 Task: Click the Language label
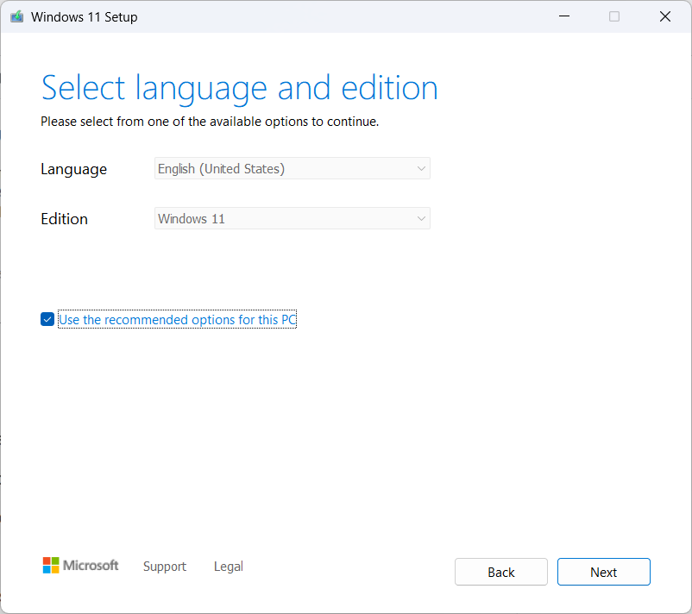coord(73,169)
